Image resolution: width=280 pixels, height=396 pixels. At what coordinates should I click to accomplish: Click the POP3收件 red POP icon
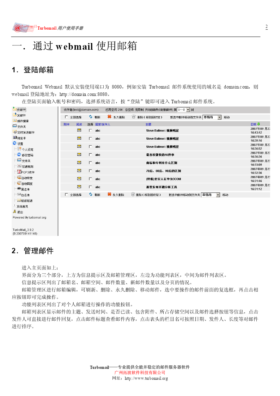point(19,172)
